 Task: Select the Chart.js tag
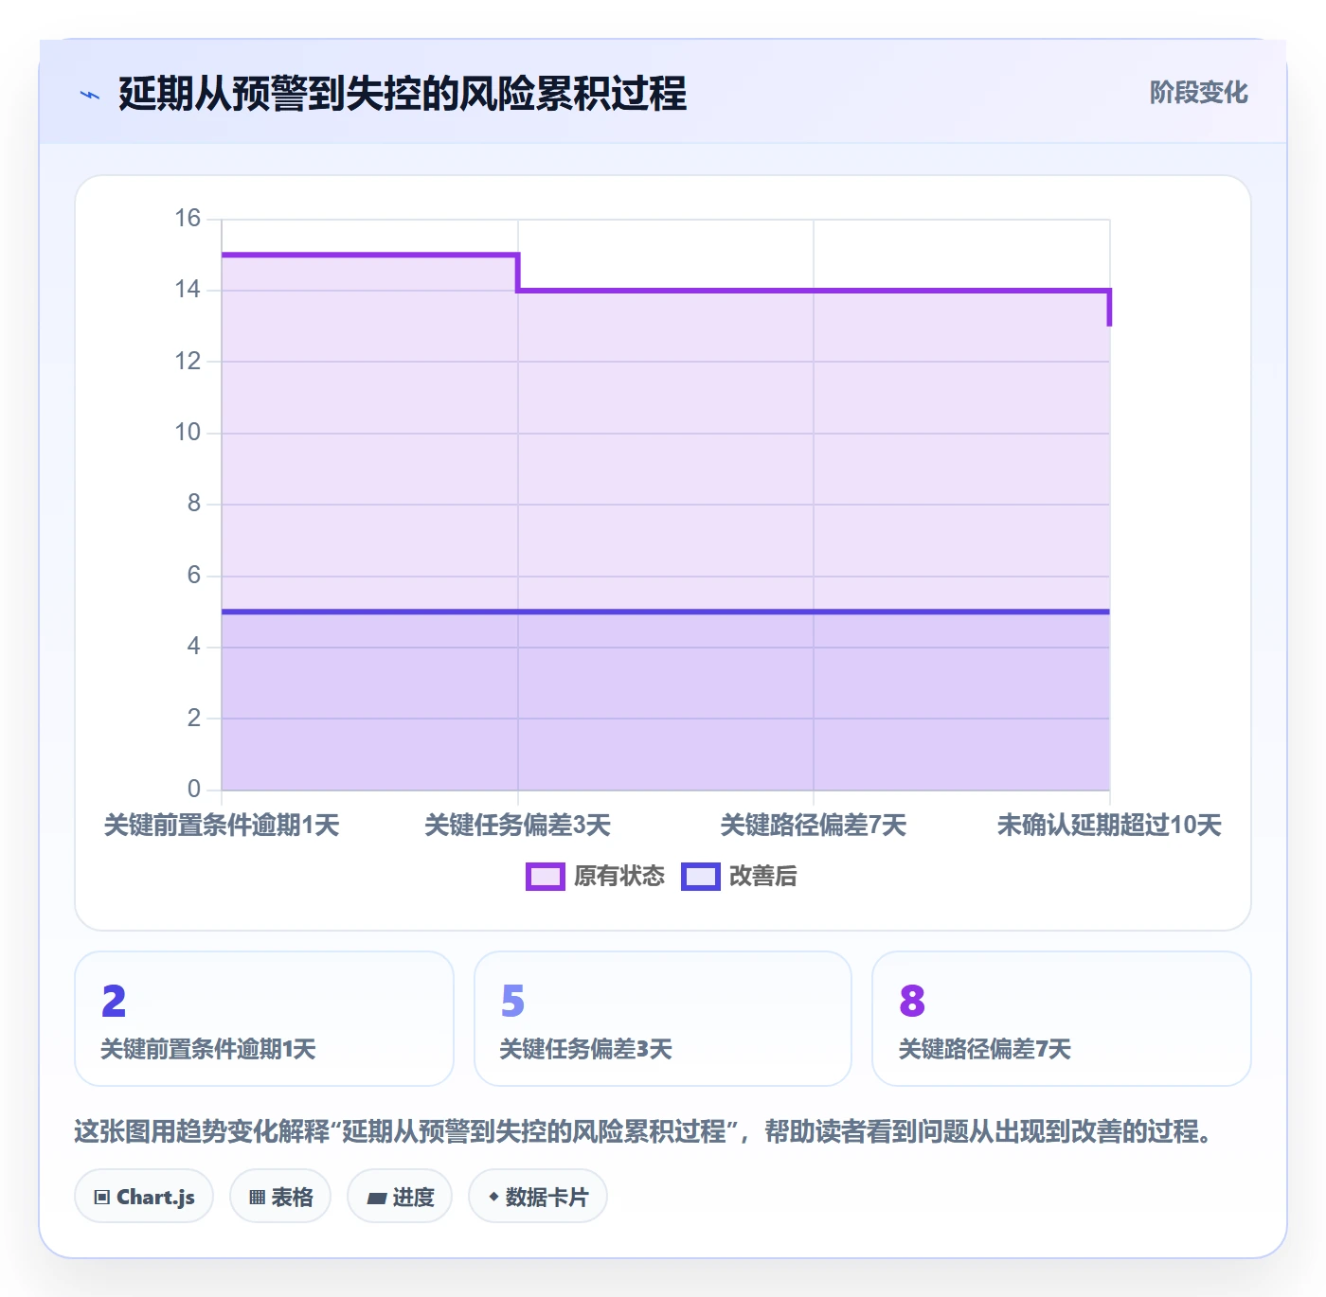(144, 1197)
